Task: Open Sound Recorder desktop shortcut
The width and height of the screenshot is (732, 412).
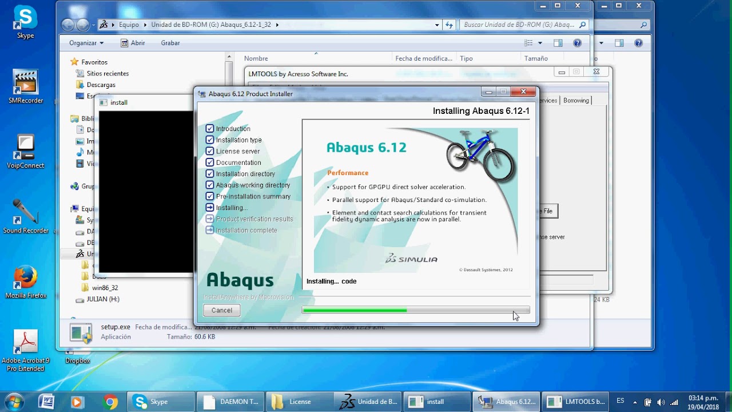Action: point(26,217)
